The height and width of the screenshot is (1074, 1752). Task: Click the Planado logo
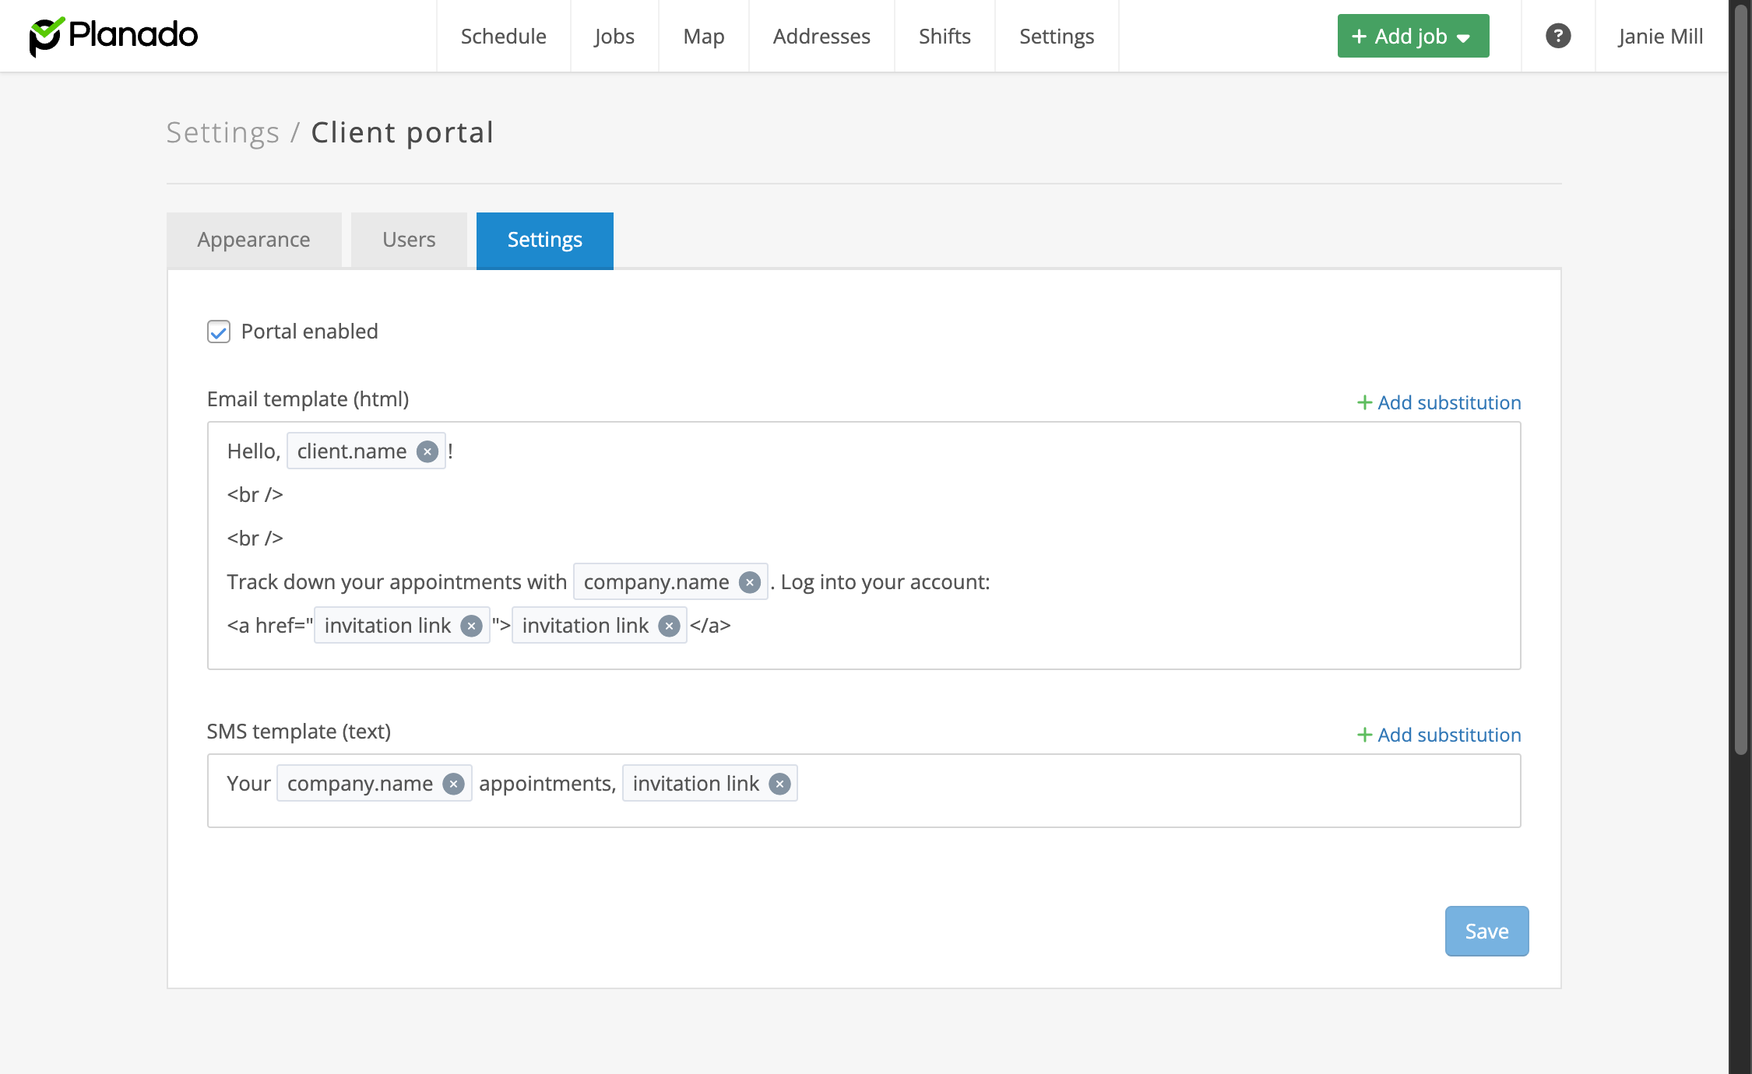pyautogui.click(x=114, y=36)
